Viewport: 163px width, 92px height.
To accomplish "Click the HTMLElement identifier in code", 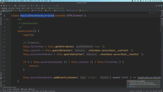I will [x=75, y=16].
